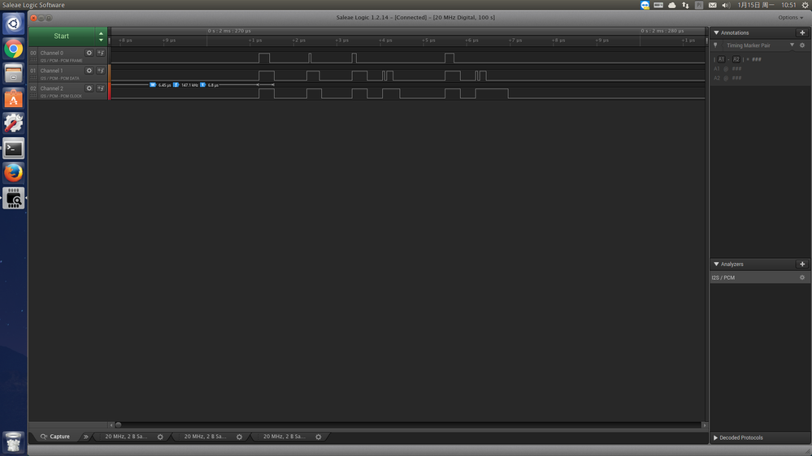Grab the Channel 1 reorder handle

(x=33, y=78)
